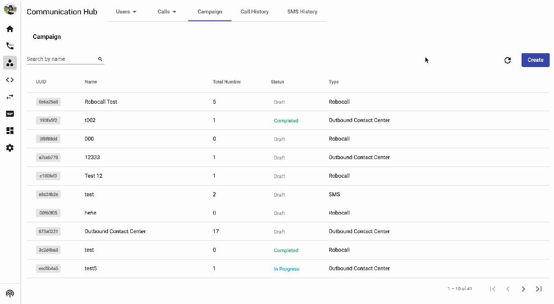Open the test5 campaign name
Image resolution: width=554 pixels, height=304 pixels.
tap(91, 269)
